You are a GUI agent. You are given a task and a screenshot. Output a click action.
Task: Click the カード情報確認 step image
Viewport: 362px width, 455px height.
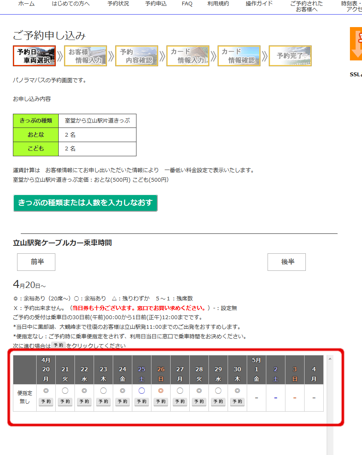pos(239,56)
